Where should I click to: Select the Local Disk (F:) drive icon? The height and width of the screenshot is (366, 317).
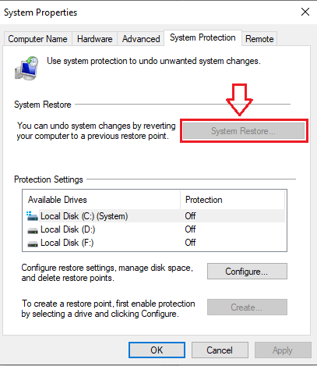pos(33,243)
